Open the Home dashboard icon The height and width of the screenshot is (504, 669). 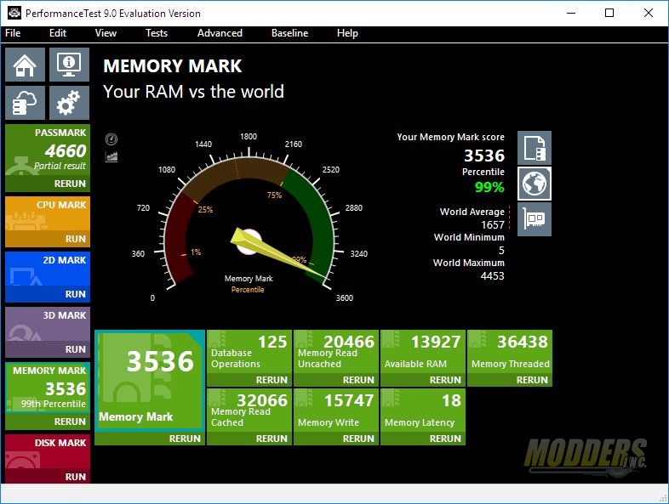click(x=26, y=65)
